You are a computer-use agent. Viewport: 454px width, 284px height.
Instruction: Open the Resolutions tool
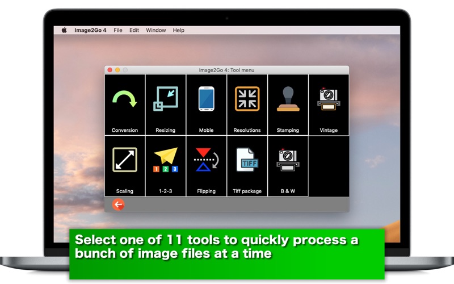tap(247, 105)
